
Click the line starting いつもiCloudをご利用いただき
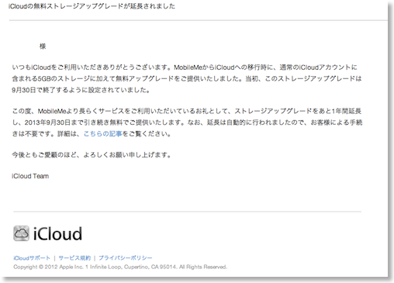[x=185, y=67]
